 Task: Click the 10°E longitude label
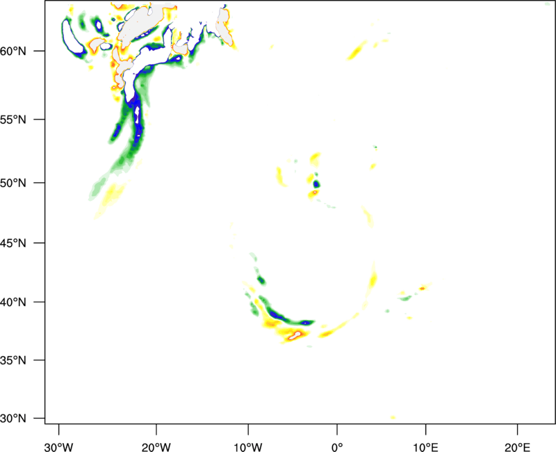425,447
